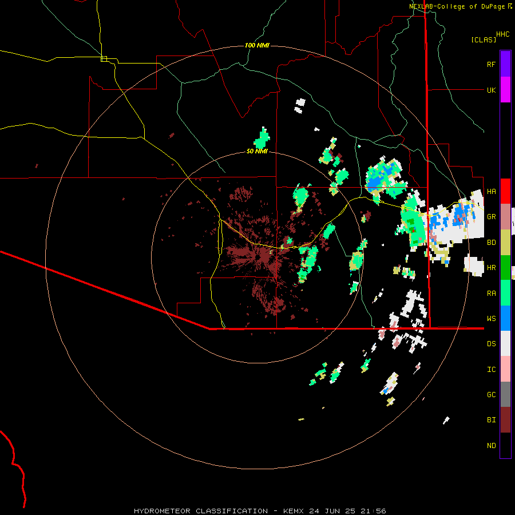515x515 pixels.
Task: Click the 'ND' legend label
Action: 491,446
